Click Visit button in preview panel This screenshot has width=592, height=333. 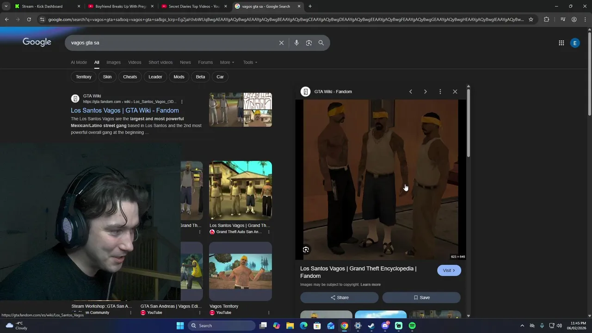[x=449, y=271]
